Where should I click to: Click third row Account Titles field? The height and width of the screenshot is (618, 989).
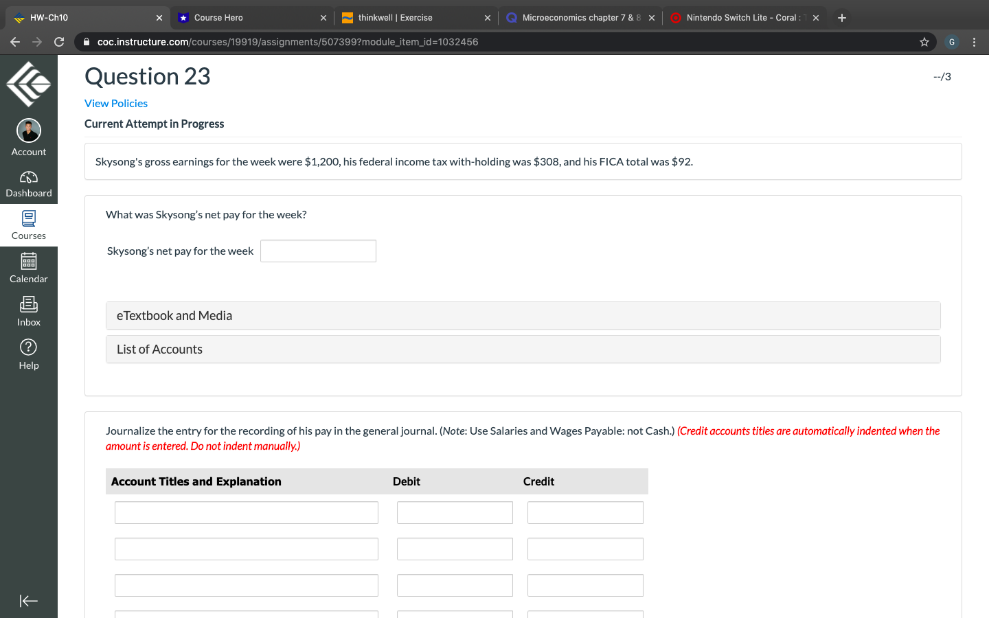pos(247,585)
